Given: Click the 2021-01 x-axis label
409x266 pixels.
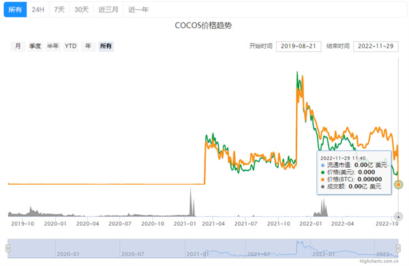Looking at the screenshot, I should coord(185,224).
